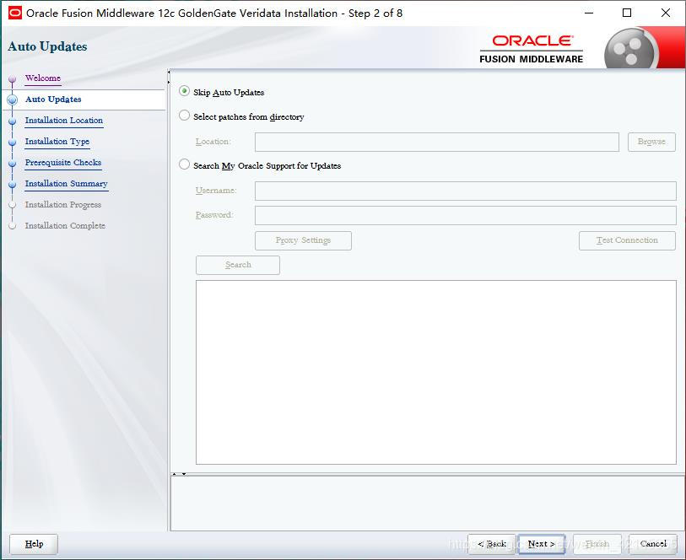This screenshot has width=686, height=560.
Task: Select the Skip Auto Updates radio button
Action: [184, 91]
